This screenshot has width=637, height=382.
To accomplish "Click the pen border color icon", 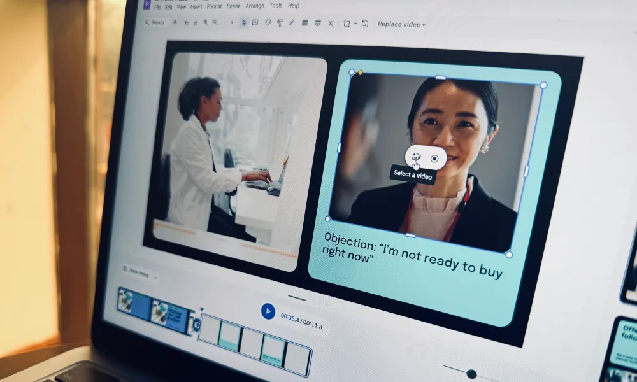I will (292, 23).
